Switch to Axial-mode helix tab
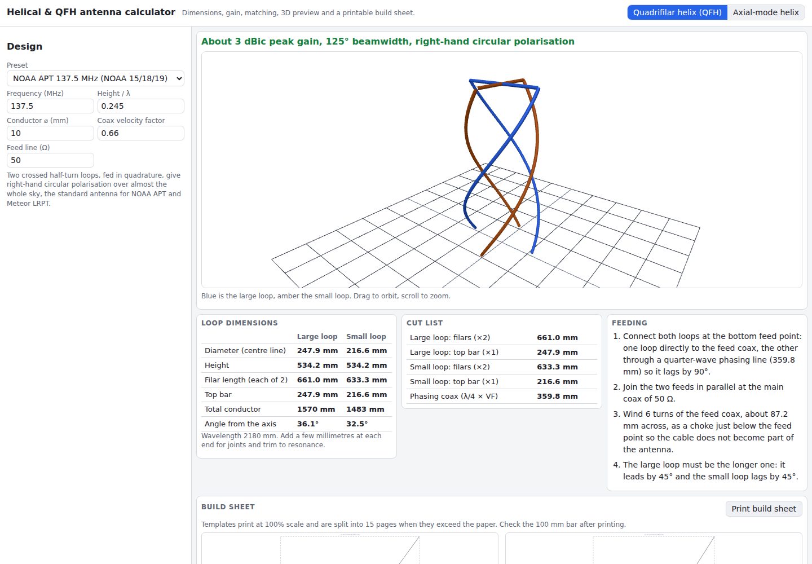Image resolution: width=812 pixels, height=564 pixels. pyautogui.click(x=766, y=12)
